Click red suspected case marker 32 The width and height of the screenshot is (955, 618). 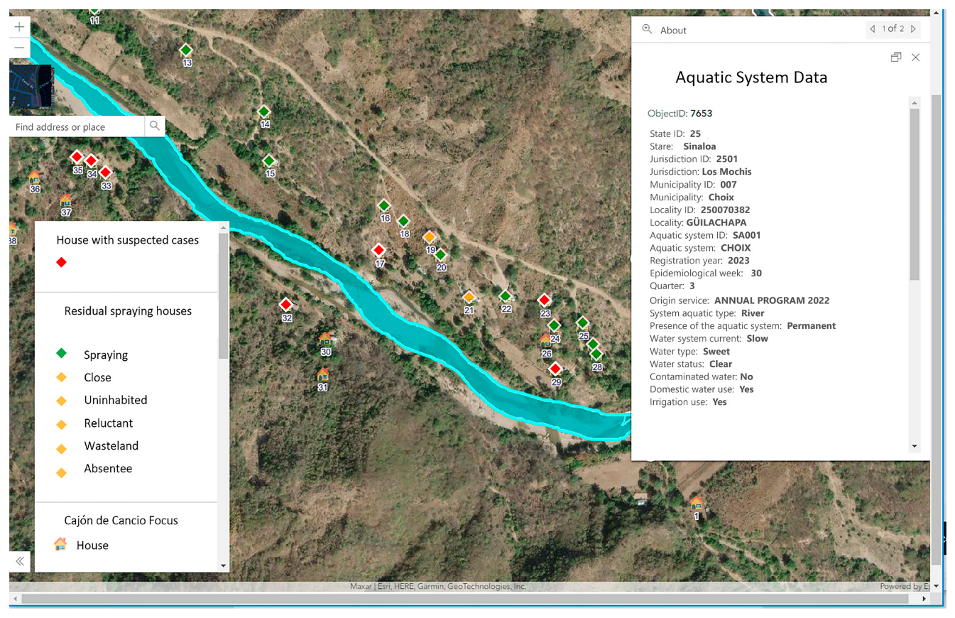(x=286, y=305)
